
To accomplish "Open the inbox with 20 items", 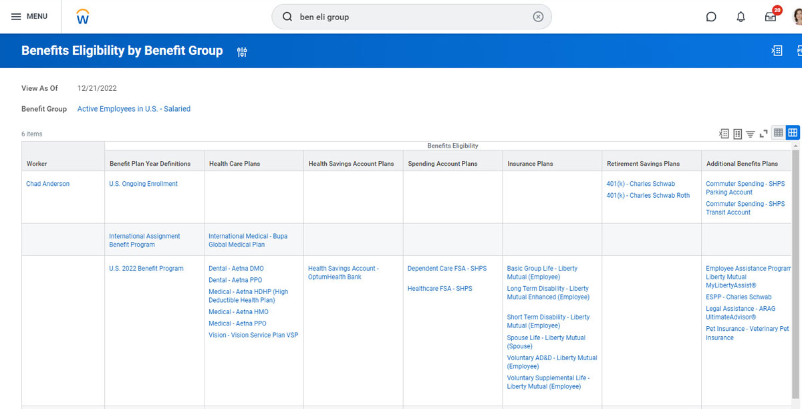I will tap(771, 17).
